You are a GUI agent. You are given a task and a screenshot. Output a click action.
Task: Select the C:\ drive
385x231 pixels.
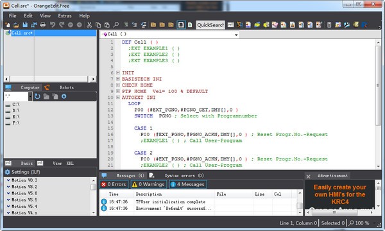(16, 105)
